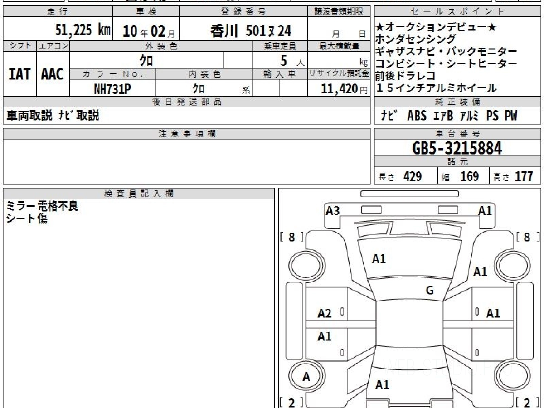
Task: Click the height value 高さ 177
Action: tap(513, 176)
